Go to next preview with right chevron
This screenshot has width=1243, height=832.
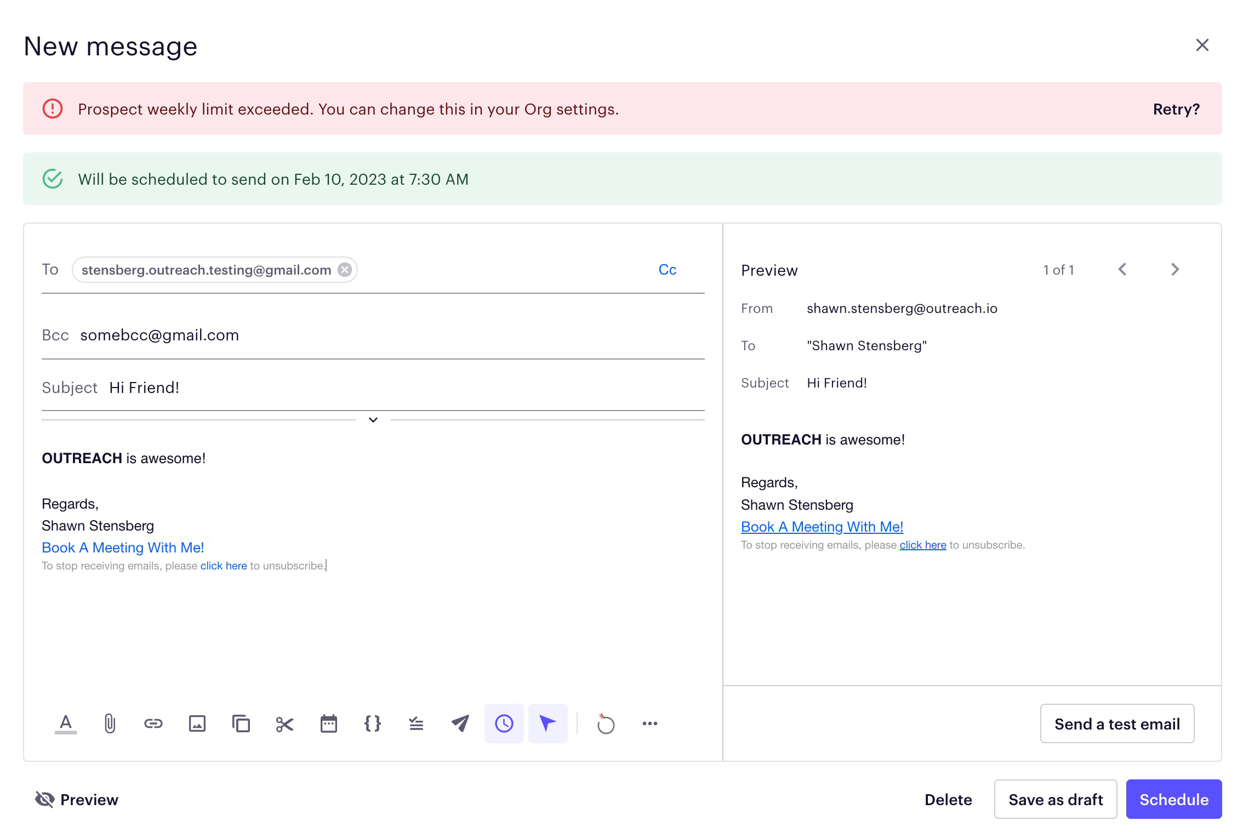(1175, 270)
